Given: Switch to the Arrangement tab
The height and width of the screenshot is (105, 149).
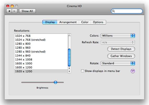Looking at the screenshot, I should point(68,22).
